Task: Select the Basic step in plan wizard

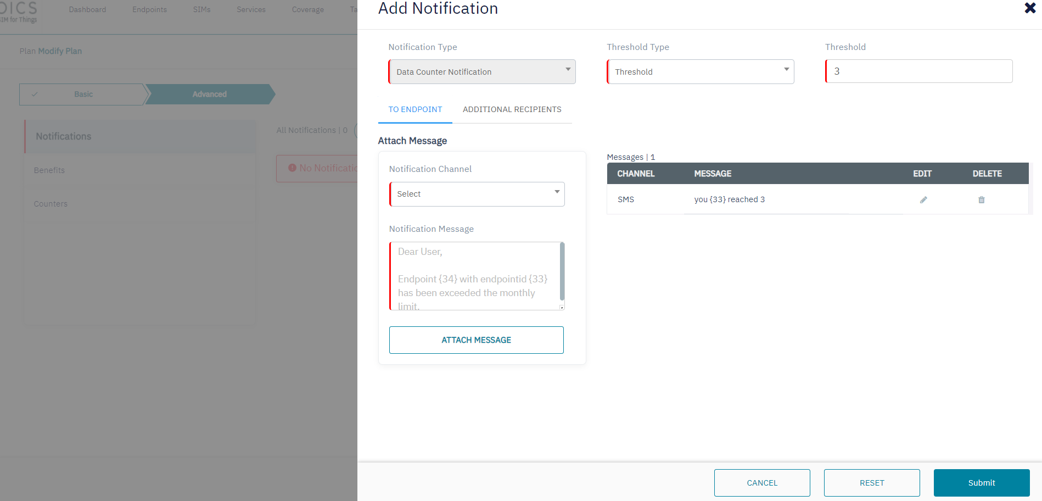Action: [x=83, y=94]
